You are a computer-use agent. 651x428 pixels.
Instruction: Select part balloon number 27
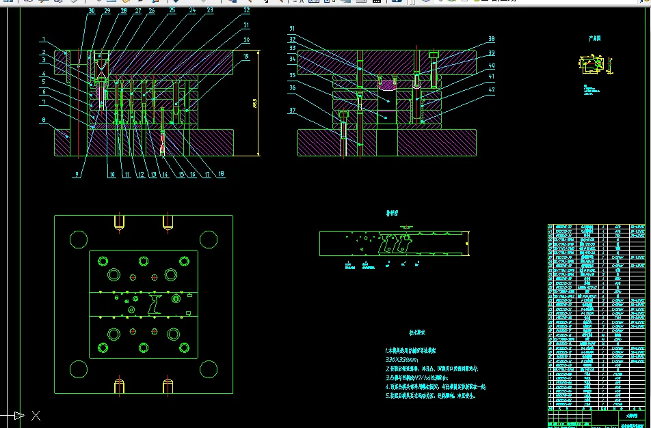(x=138, y=11)
